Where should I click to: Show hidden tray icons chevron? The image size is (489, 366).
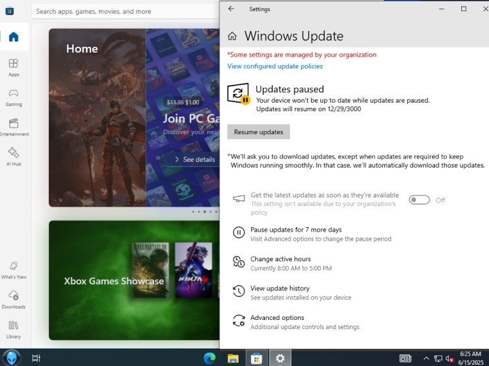point(426,359)
